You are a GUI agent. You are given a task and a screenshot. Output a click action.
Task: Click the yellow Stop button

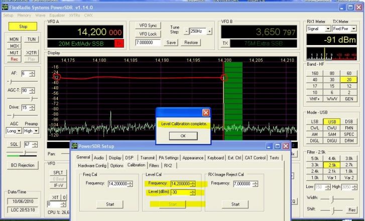tap(23, 27)
